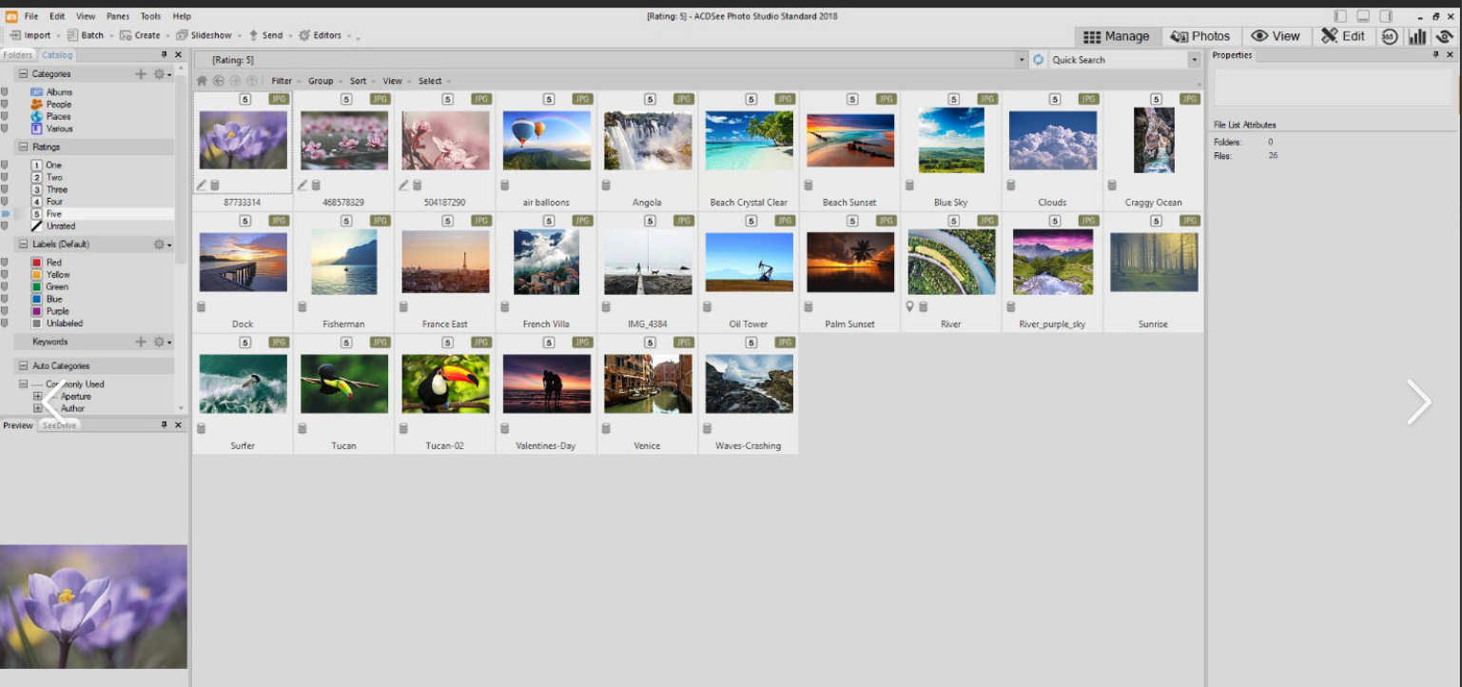Click the refresh icon beside Quick Search
This screenshot has height=687, width=1462.
(x=1038, y=60)
